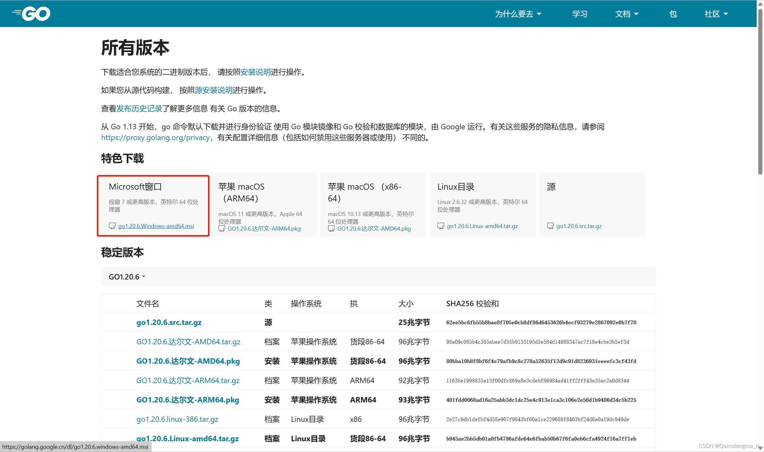Click the download icon beside go1.20.6.Linux-amd64.tar.gz

click(441, 226)
